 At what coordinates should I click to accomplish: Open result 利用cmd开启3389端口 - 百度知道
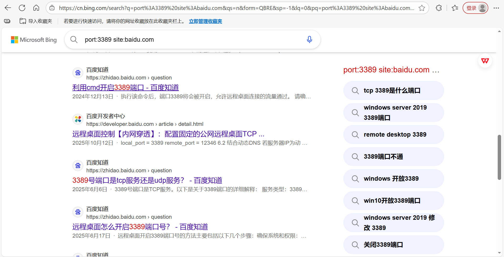tap(125, 87)
